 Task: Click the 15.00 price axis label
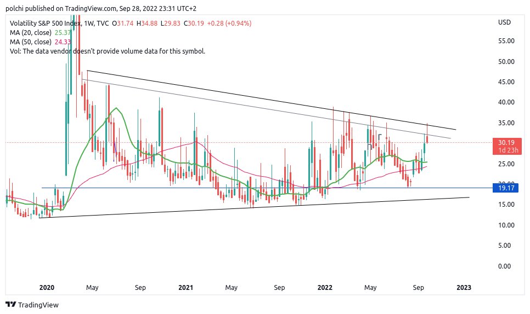pos(506,205)
